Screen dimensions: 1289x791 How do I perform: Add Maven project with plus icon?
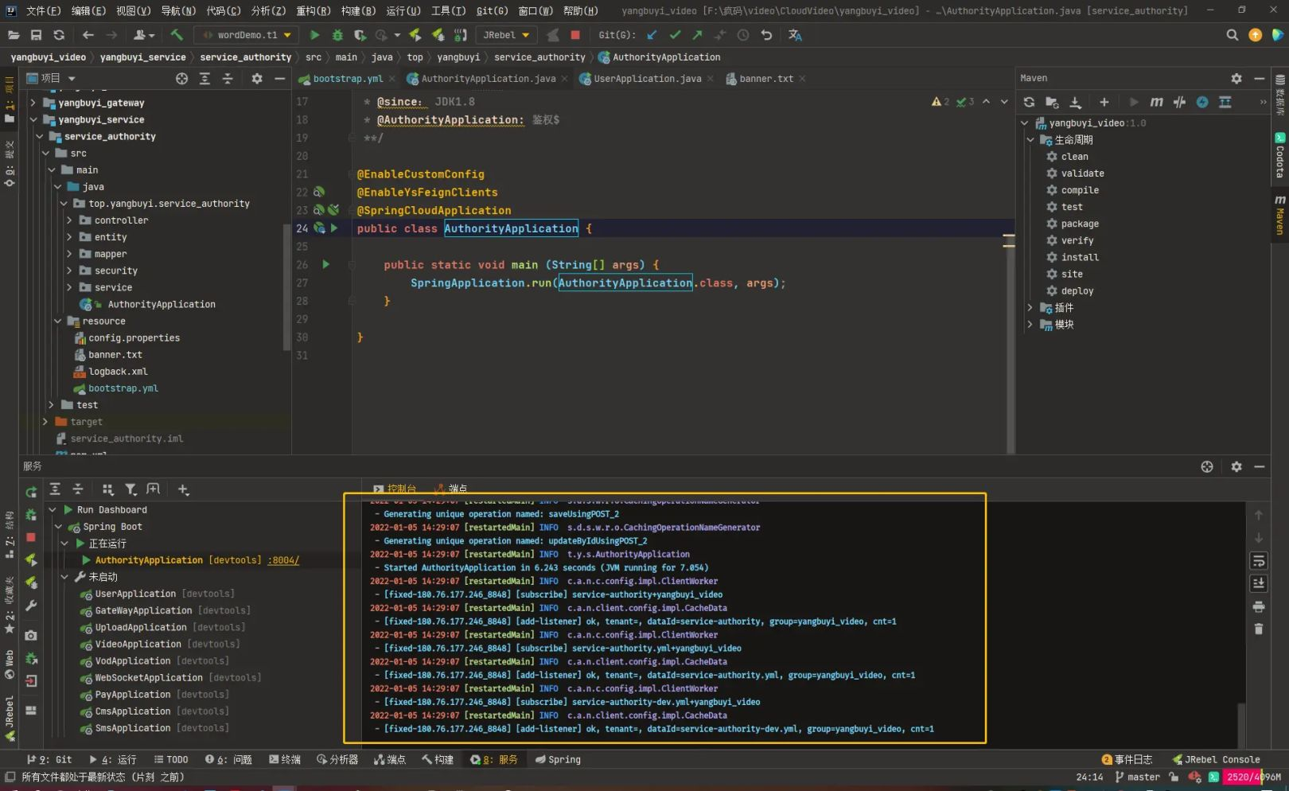[x=1104, y=102]
